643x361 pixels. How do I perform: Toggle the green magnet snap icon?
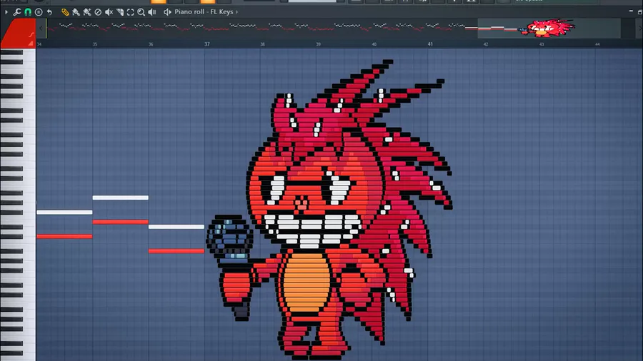point(27,12)
